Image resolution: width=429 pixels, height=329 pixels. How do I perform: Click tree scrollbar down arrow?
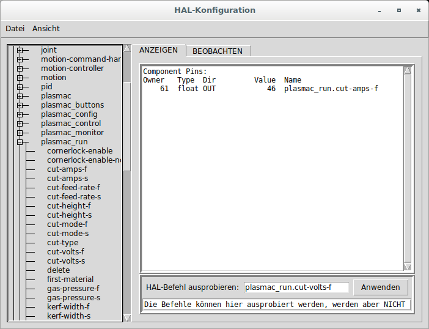point(127,318)
